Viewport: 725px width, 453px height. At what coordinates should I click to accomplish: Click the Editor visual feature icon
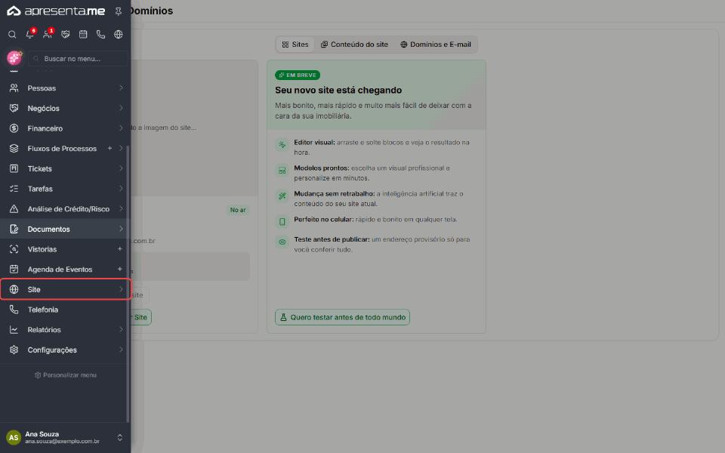(282, 145)
